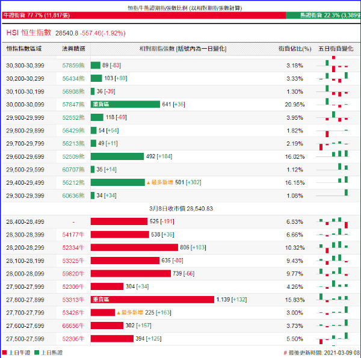The width and height of the screenshot is (361, 358).
Task: Open the 56434熊 bear certificate link
Action: point(73,78)
